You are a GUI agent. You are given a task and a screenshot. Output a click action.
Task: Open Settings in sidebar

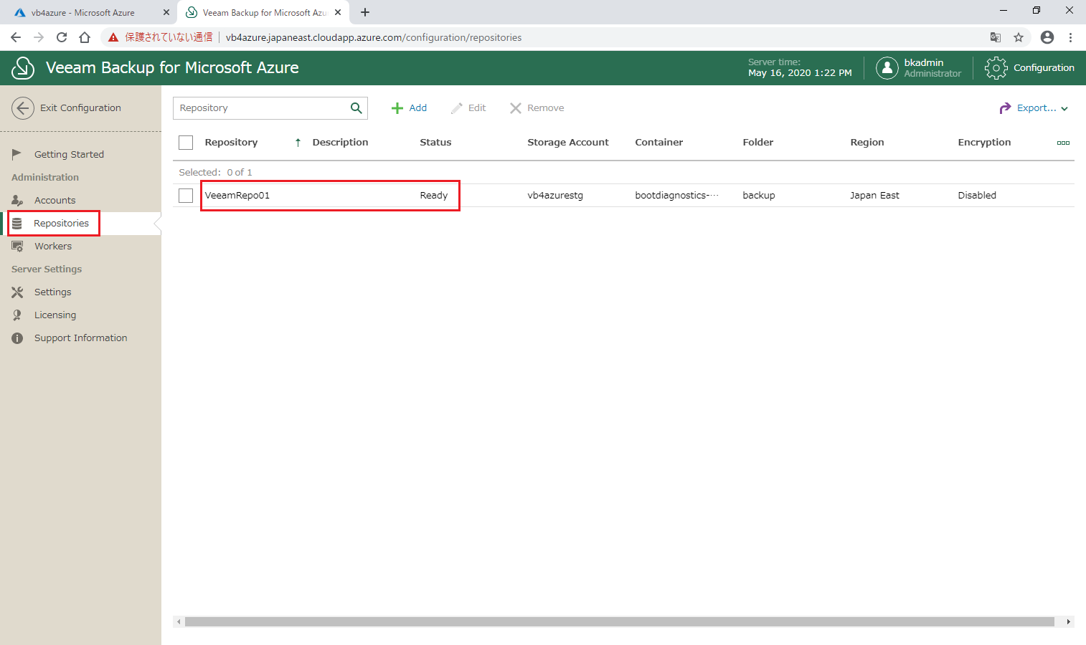(x=52, y=292)
